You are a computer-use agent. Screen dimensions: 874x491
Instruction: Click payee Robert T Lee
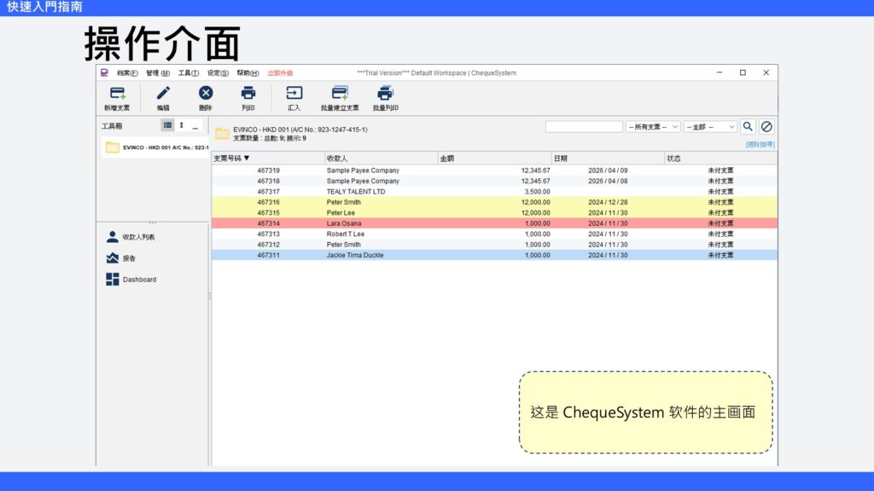pyautogui.click(x=346, y=234)
